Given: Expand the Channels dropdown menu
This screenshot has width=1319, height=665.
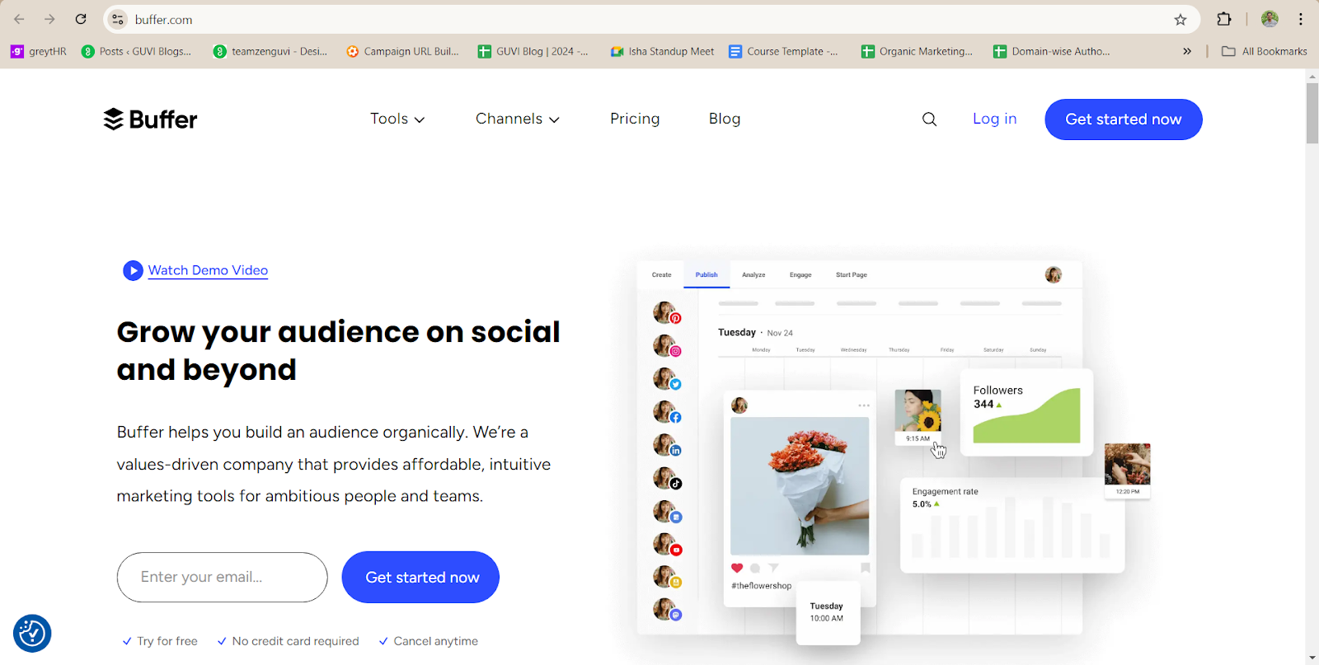Looking at the screenshot, I should [518, 119].
